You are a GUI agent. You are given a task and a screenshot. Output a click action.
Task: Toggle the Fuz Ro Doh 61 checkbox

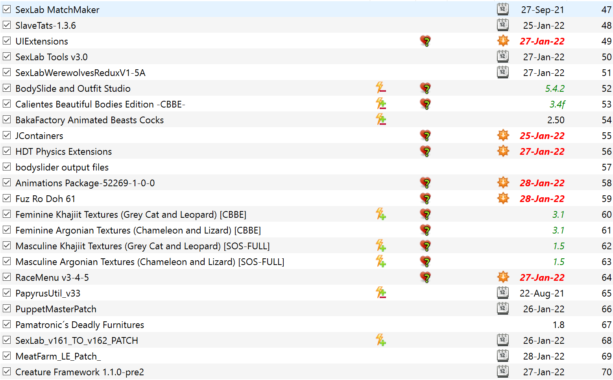7,198
